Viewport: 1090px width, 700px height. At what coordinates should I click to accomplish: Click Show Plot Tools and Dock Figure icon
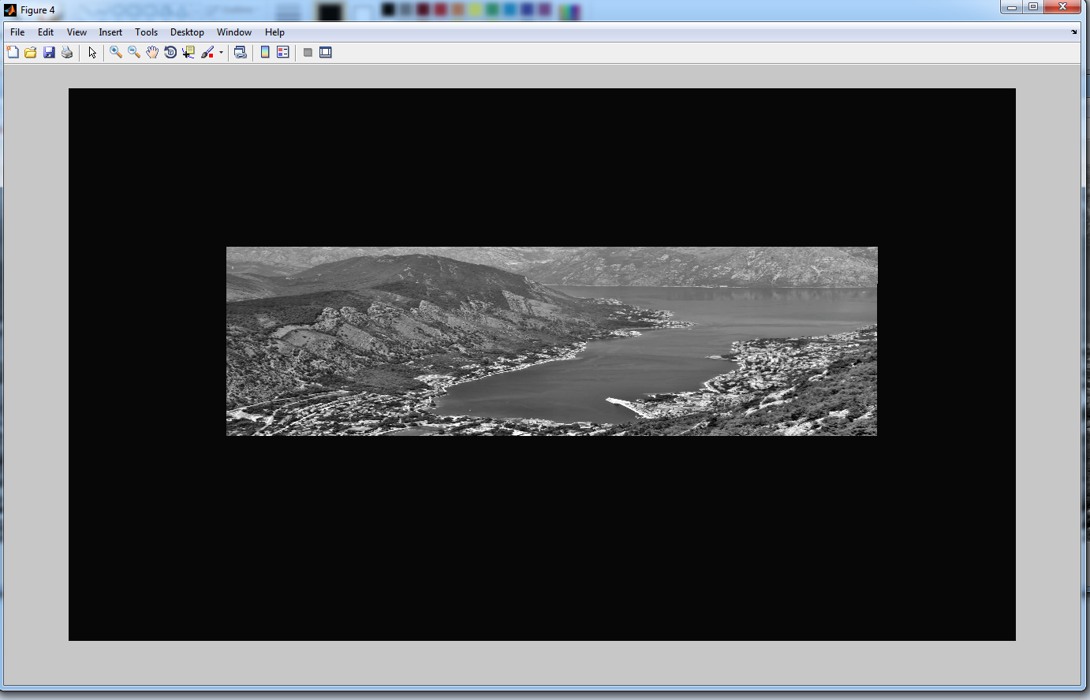click(x=326, y=52)
